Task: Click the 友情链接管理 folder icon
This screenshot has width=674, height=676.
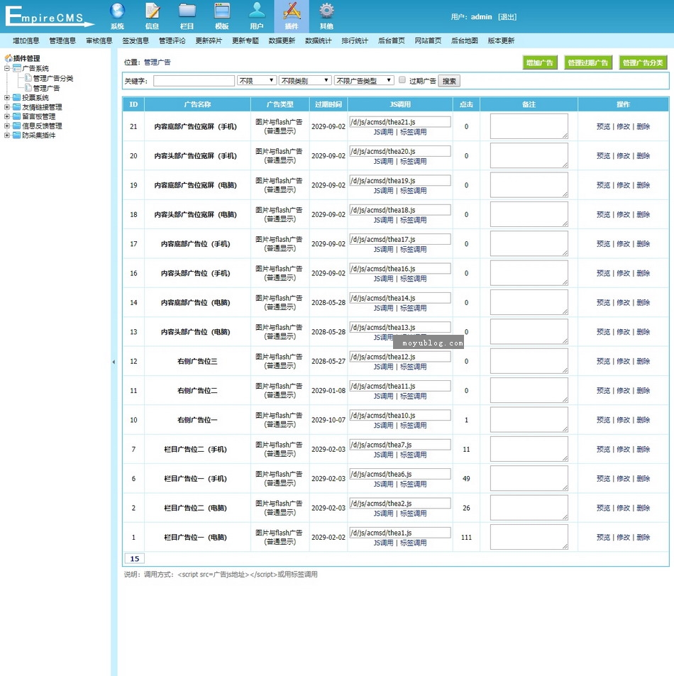Action: click(17, 107)
